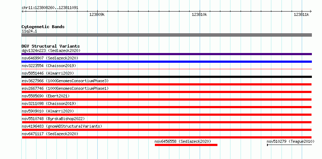Open nsv3223554 (Chaisson2019) variant label
Screen dimensions: 322x159
pyautogui.click(x=49, y=66)
